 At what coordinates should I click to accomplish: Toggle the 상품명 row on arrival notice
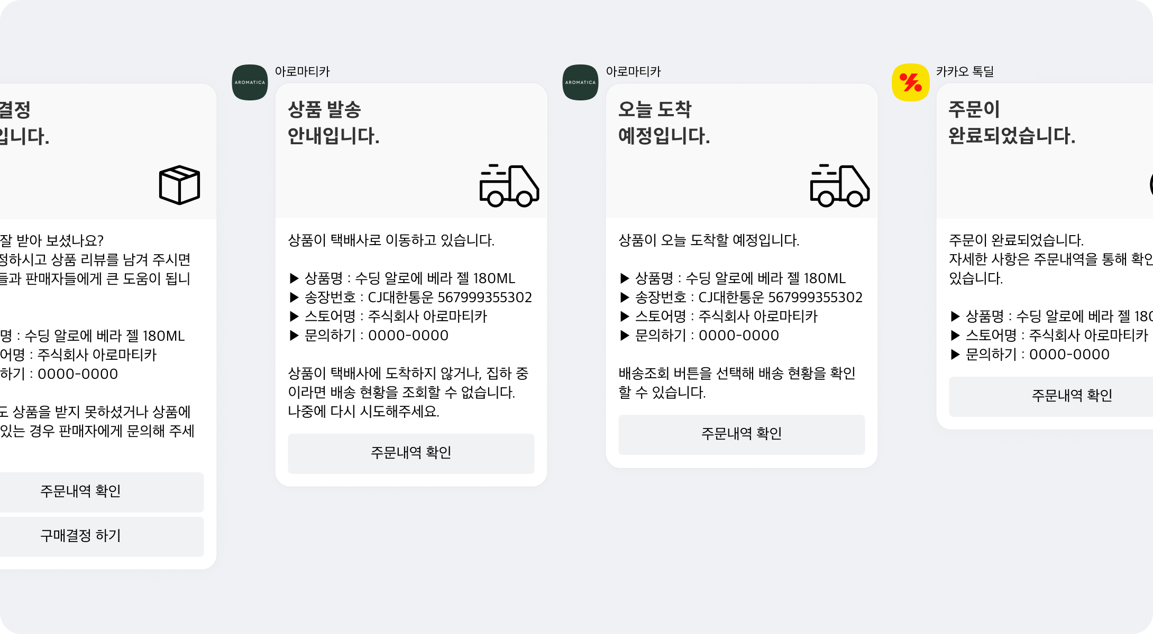point(734,278)
